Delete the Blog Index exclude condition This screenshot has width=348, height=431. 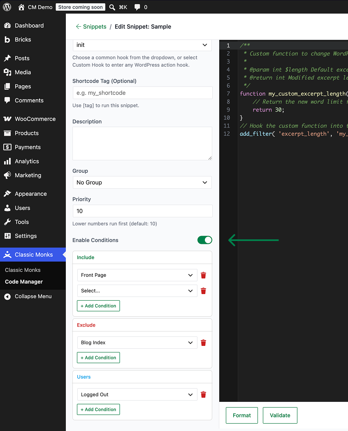point(204,343)
